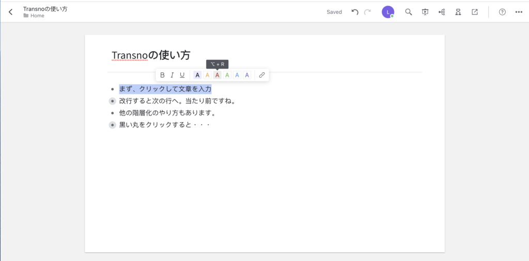Click the share export icon
This screenshot has height=261, width=529.
point(475,12)
